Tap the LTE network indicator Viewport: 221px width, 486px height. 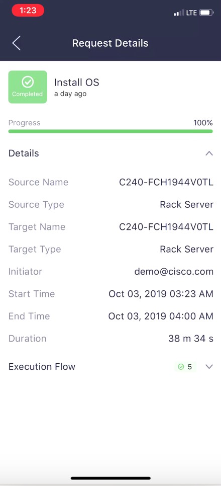point(191,13)
